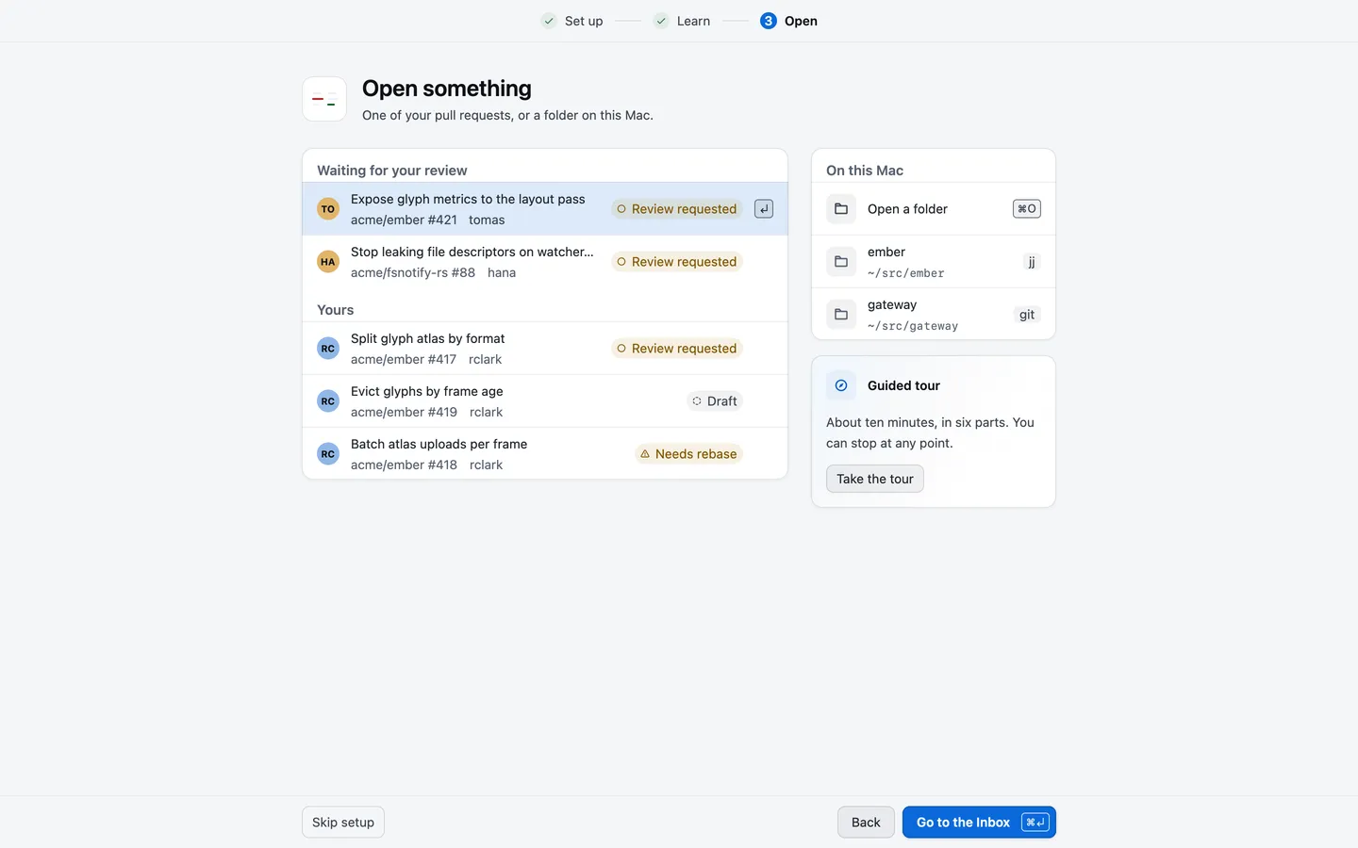Viewport: 1358px width, 848px height.
Task: Click the RC avatar on Evict glyphs row
Action: (328, 401)
